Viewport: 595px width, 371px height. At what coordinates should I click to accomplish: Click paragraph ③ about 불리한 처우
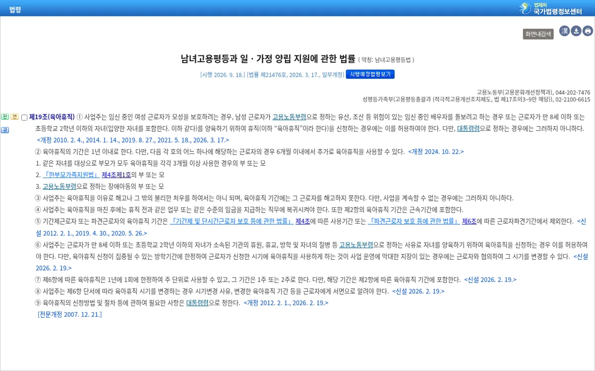(274, 198)
